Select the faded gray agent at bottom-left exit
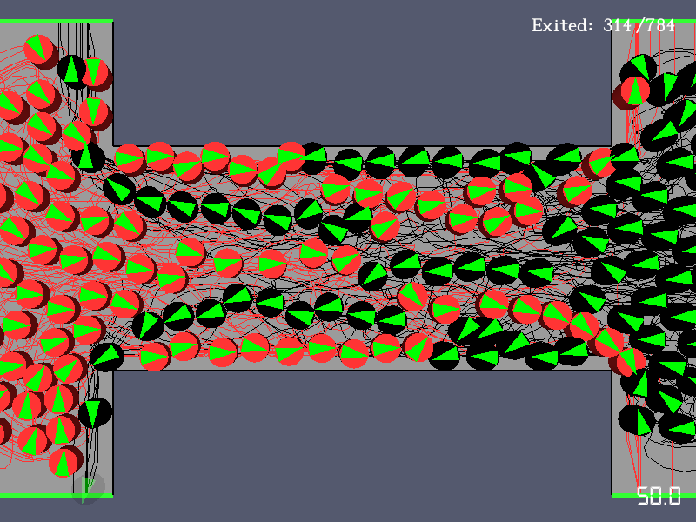This screenshot has height=522, width=696. click(x=88, y=488)
